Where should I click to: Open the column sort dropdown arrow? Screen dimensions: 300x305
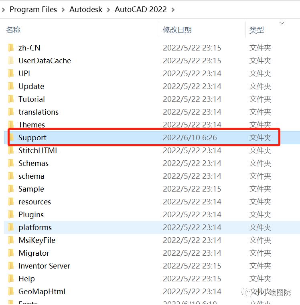tap(282, 23)
